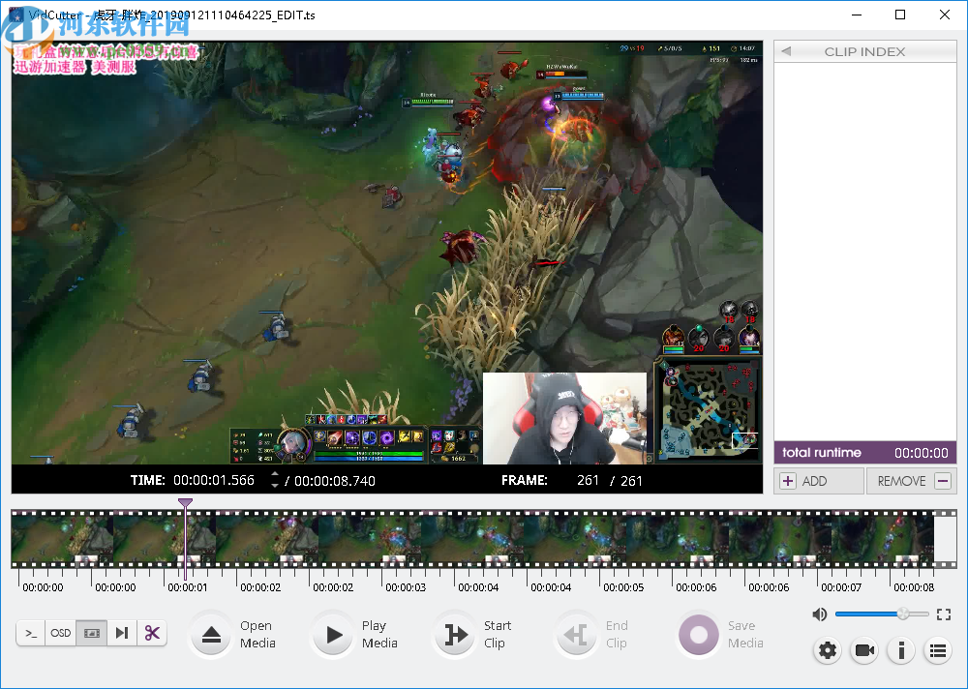This screenshot has height=689, width=968.
Task: Click the total duration 00:00:08.740 text
Action: pyautogui.click(x=335, y=481)
